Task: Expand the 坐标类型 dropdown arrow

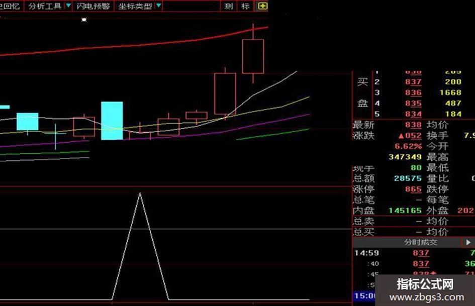Action: pos(158,6)
